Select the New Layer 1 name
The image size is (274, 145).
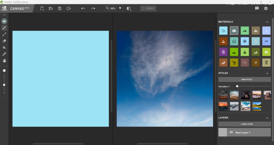click(x=243, y=132)
